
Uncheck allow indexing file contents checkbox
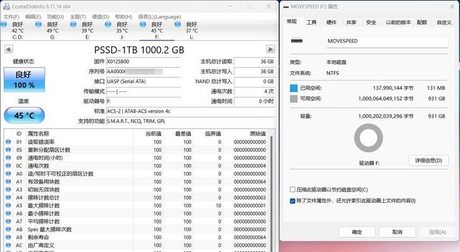(x=292, y=201)
